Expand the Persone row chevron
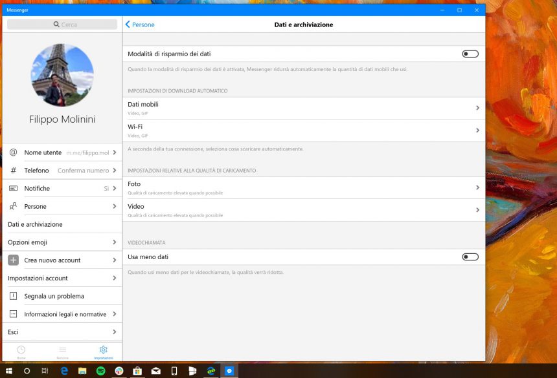Screen dimensions: 557x378 [115, 206]
